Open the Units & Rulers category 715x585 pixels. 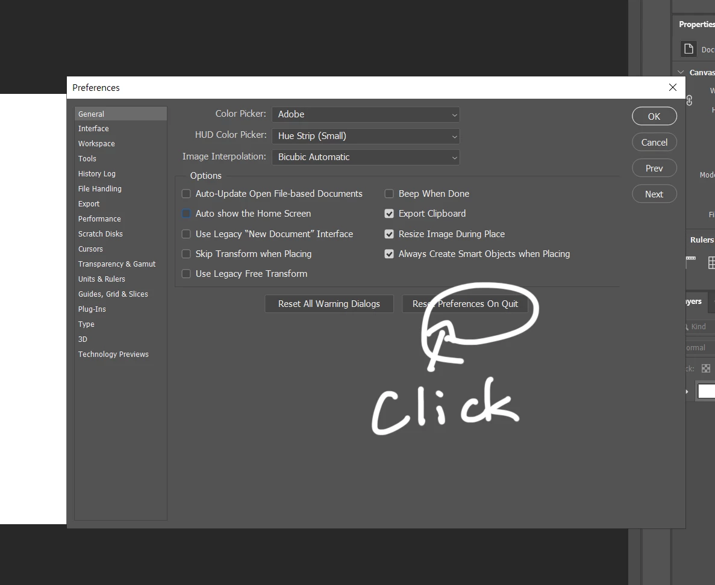click(x=121, y=279)
